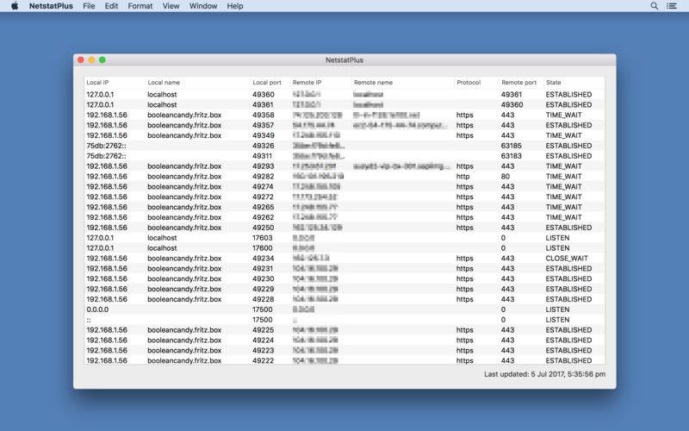Select local port cell 49230
The image size is (689, 431).
coord(264,278)
